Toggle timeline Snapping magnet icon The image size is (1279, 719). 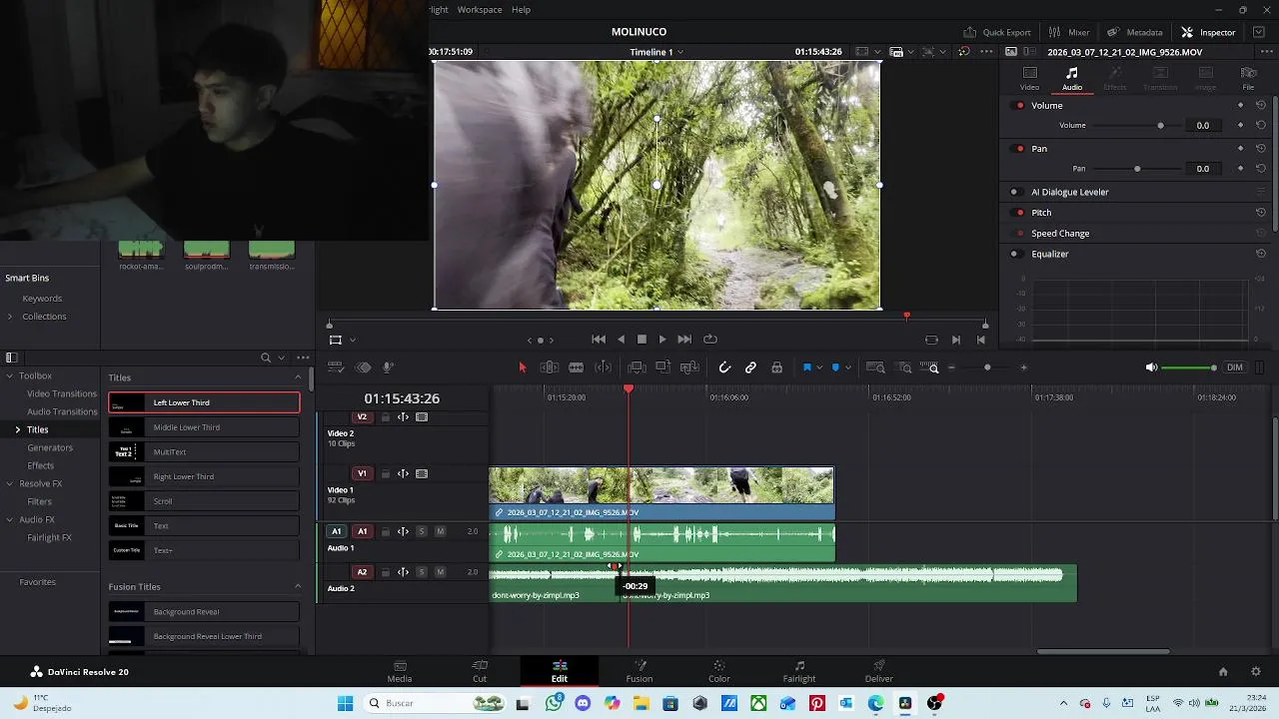pos(724,367)
